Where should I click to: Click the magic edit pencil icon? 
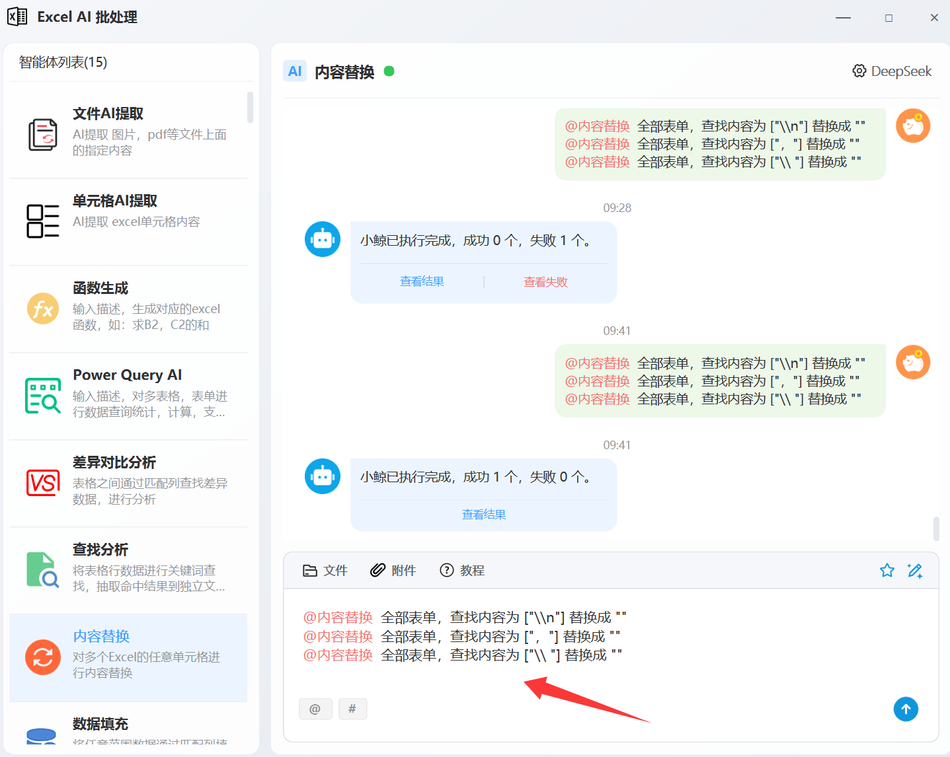coord(915,571)
